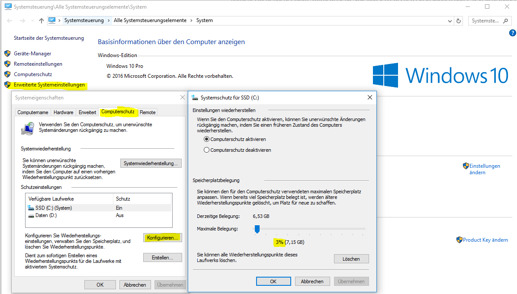517x294 pixels.
Task: Click the Schutz column header
Action: coord(142,199)
